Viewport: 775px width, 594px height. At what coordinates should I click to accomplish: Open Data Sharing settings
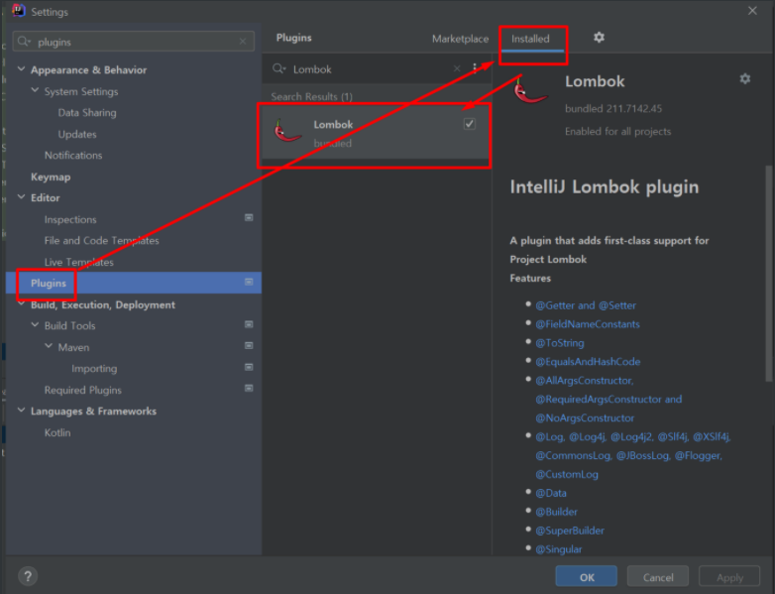tap(87, 113)
